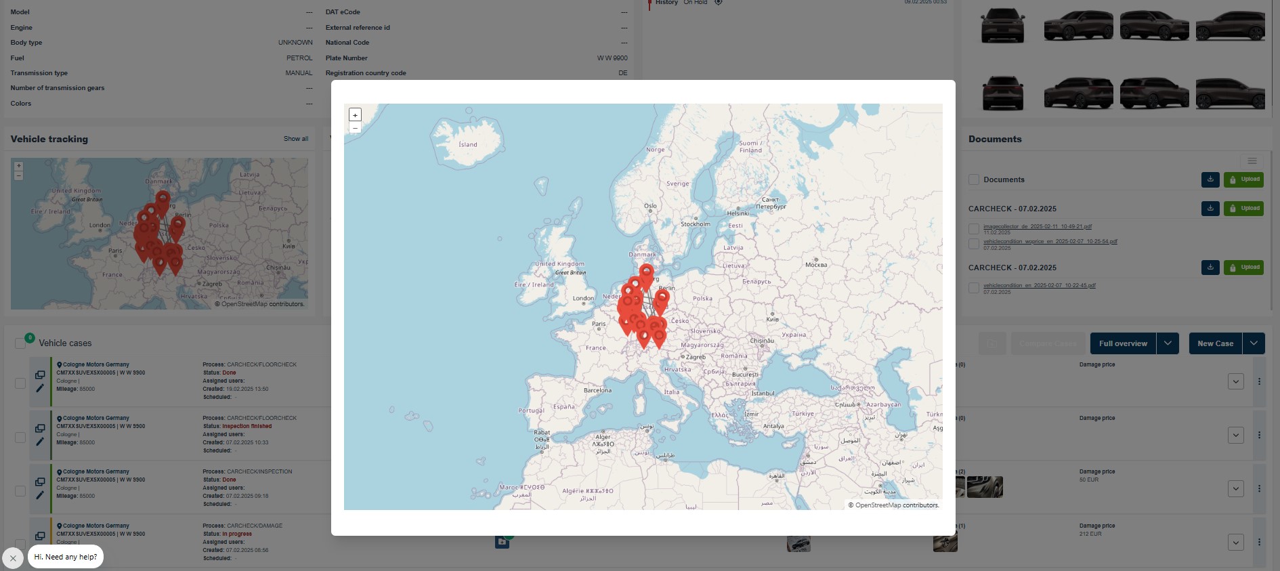Zoom in on the large popup map

[355, 115]
